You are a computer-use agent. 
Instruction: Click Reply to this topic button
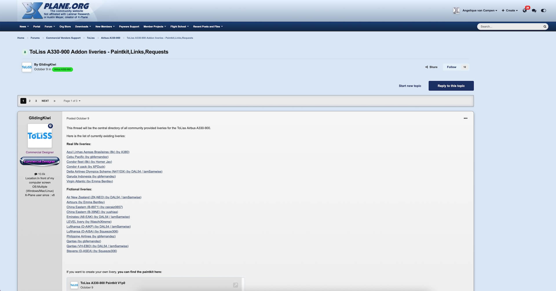[x=451, y=86]
